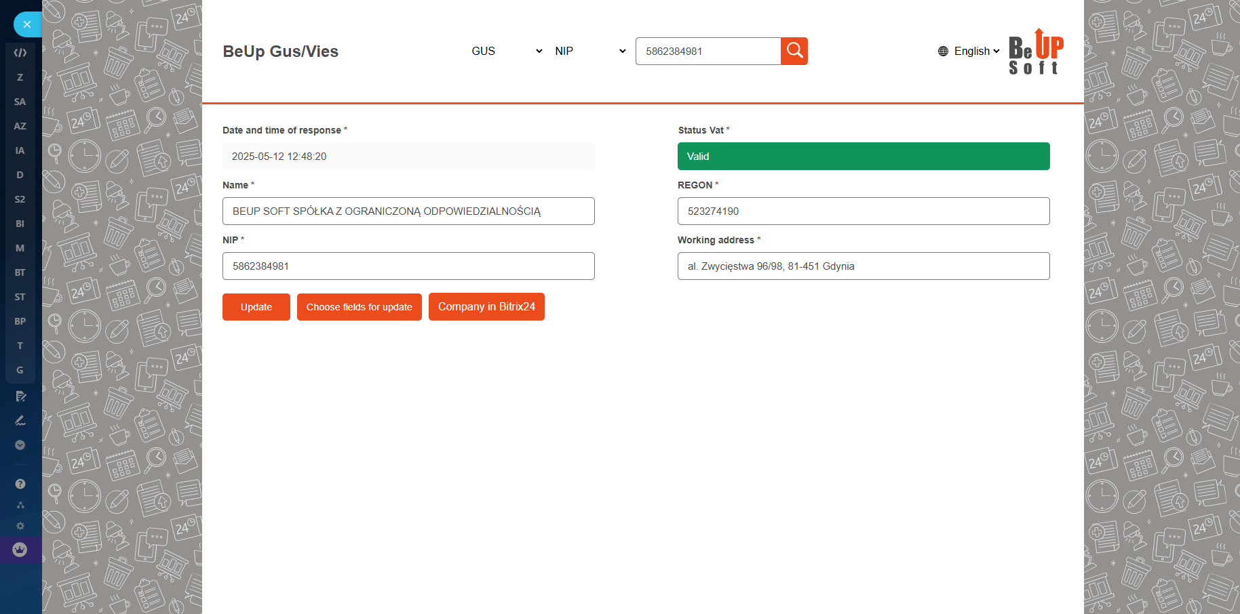1240x614 pixels.
Task: Click the Company in Bitrix24 button
Action: pos(486,307)
